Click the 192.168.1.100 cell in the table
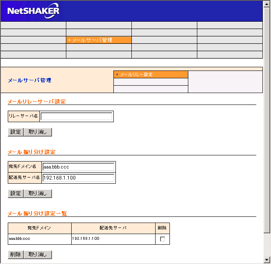 tap(86, 238)
